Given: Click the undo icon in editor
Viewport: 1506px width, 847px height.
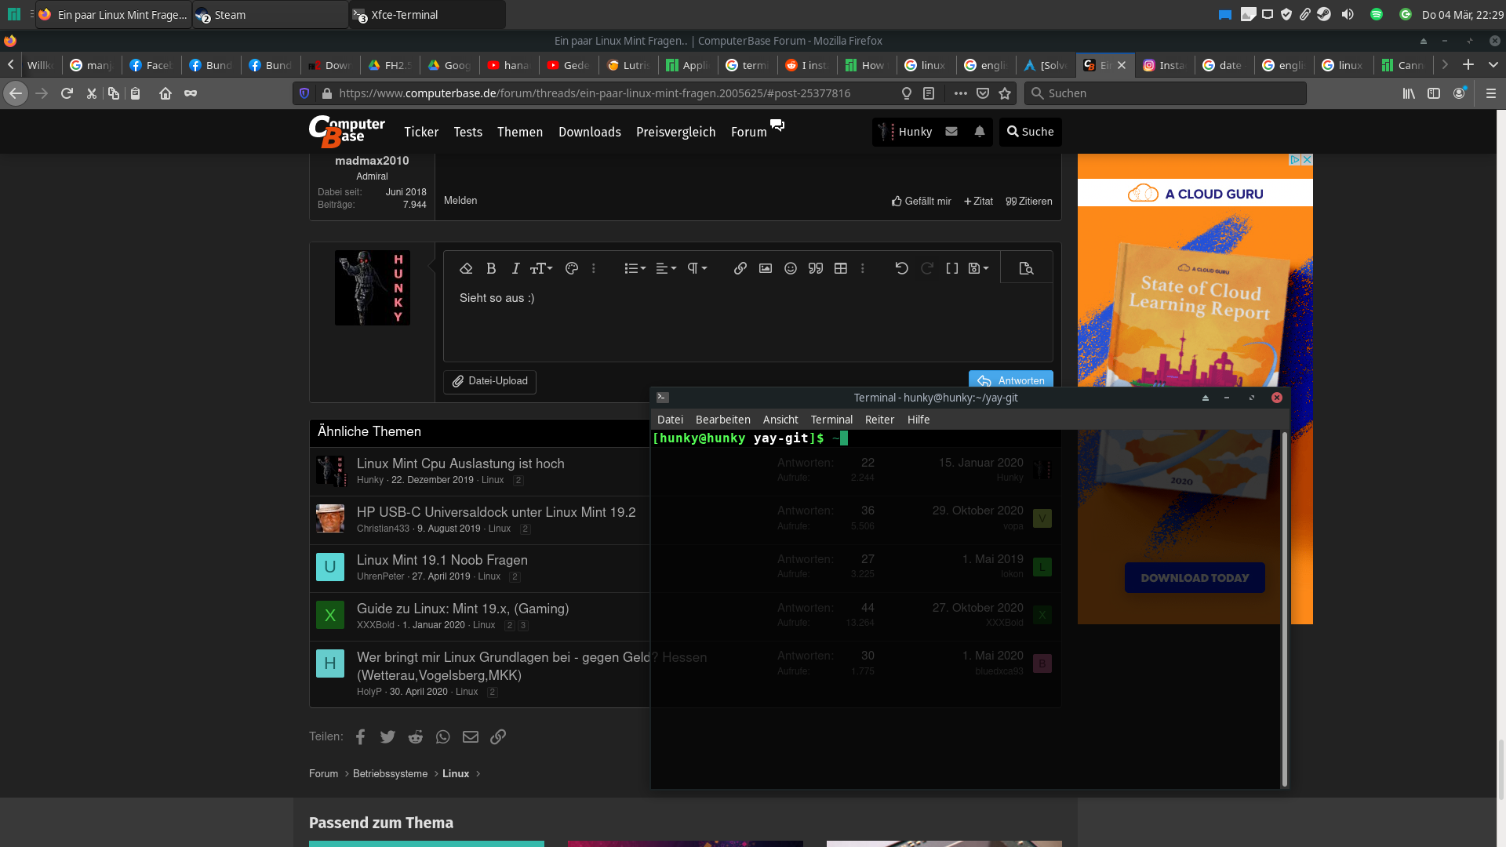Looking at the screenshot, I should click(x=901, y=268).
